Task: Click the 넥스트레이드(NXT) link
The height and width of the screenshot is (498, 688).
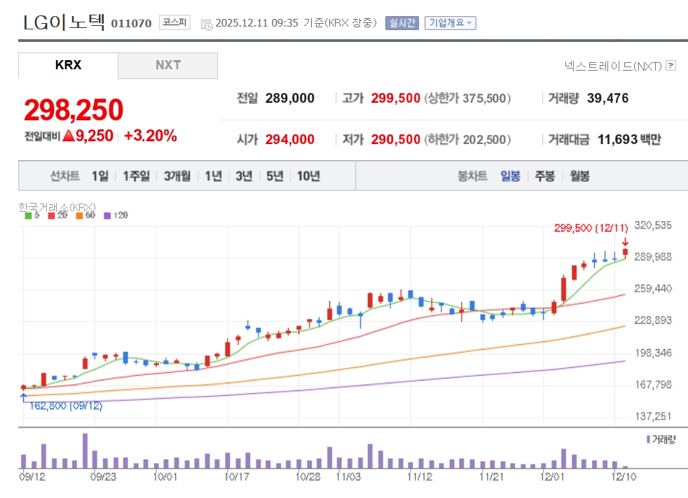Action: (x=613, y=66)
